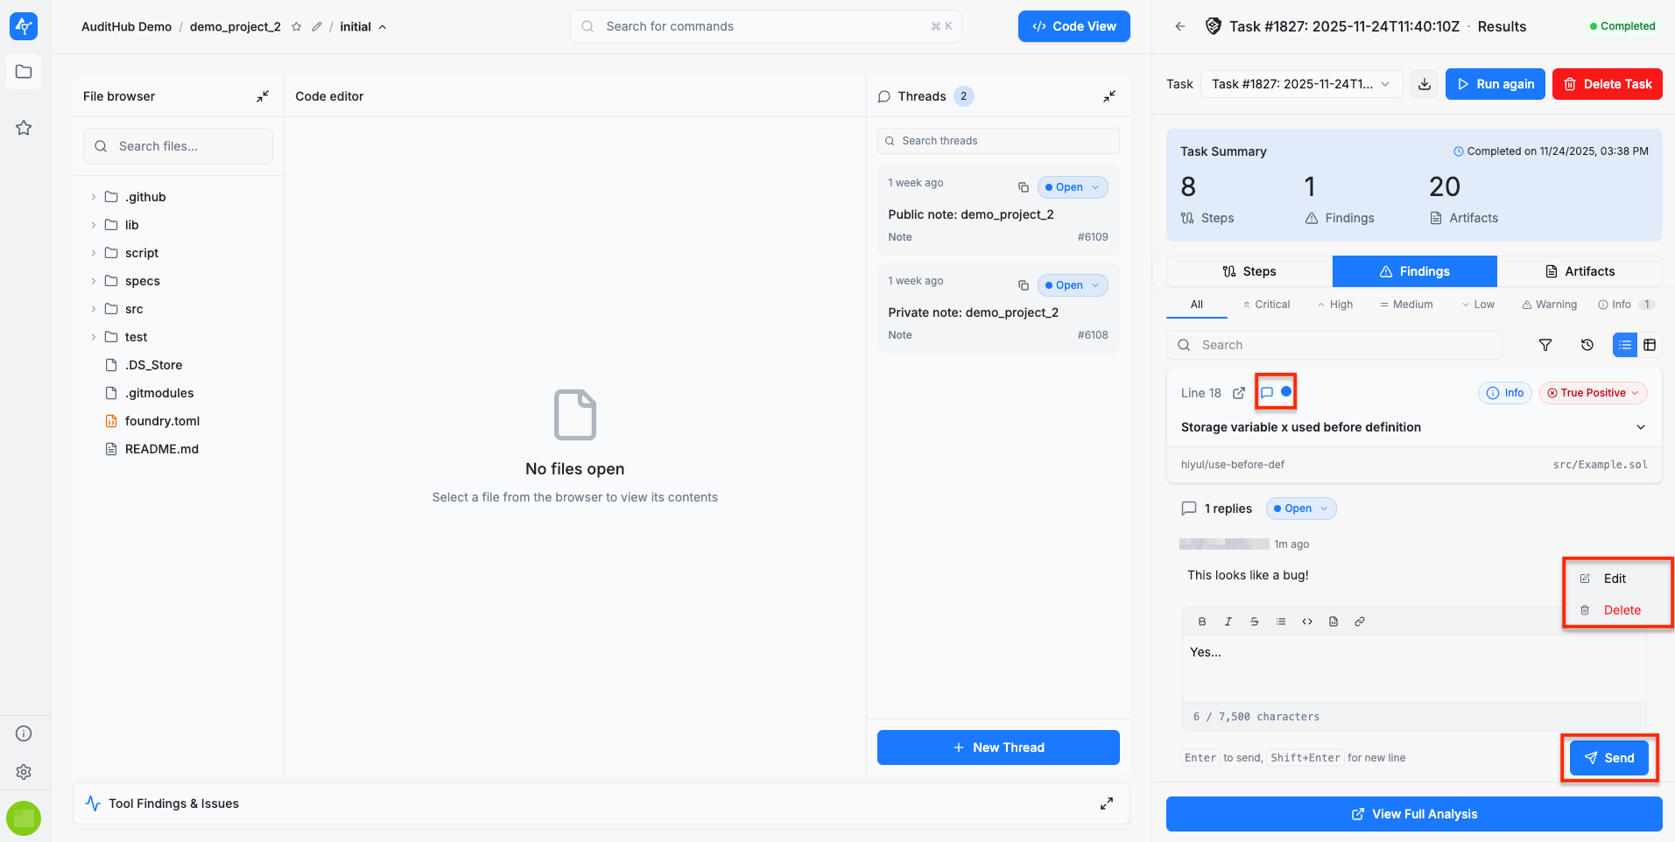The height and width of the screenshot is (842, 1675).
Task: Expand the .github folder
Action: (x=94, y=197)
